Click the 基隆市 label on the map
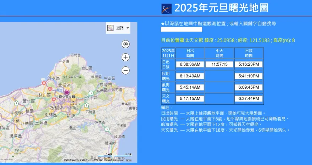 pos(105,85)
